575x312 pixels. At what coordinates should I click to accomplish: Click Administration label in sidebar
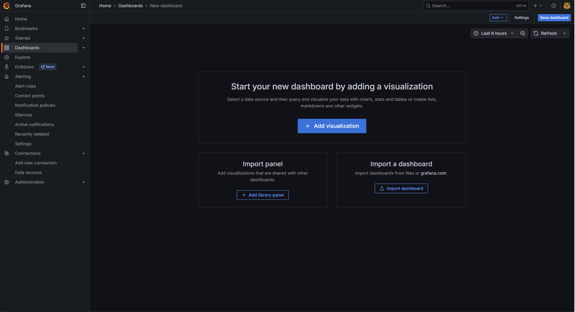(29, 182)
